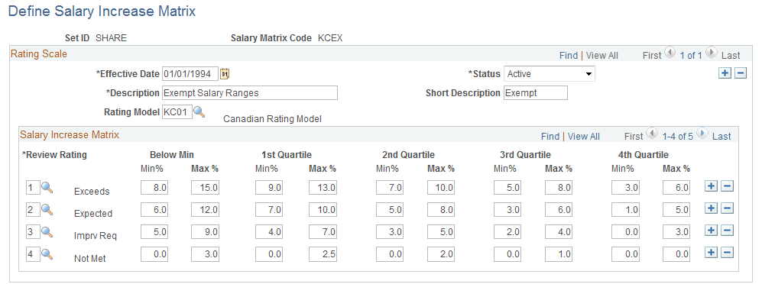
Task: Delete the Exceeds rating row
Action: point(727,186)
